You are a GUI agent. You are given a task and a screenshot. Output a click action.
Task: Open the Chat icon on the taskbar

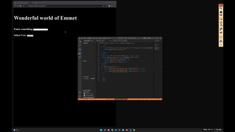tap(108, 130)
